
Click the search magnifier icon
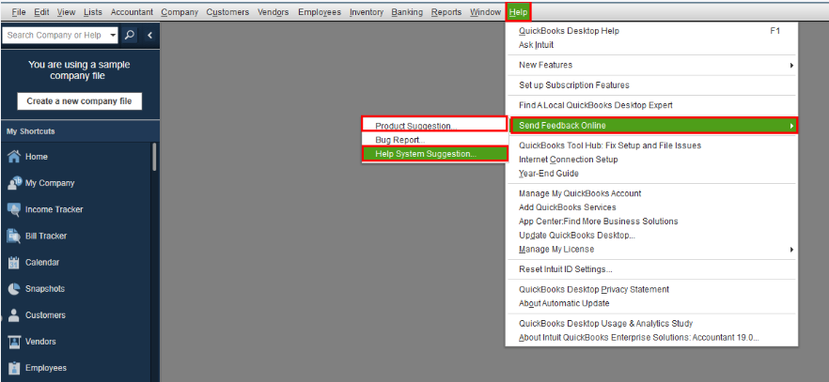(129, 36)
